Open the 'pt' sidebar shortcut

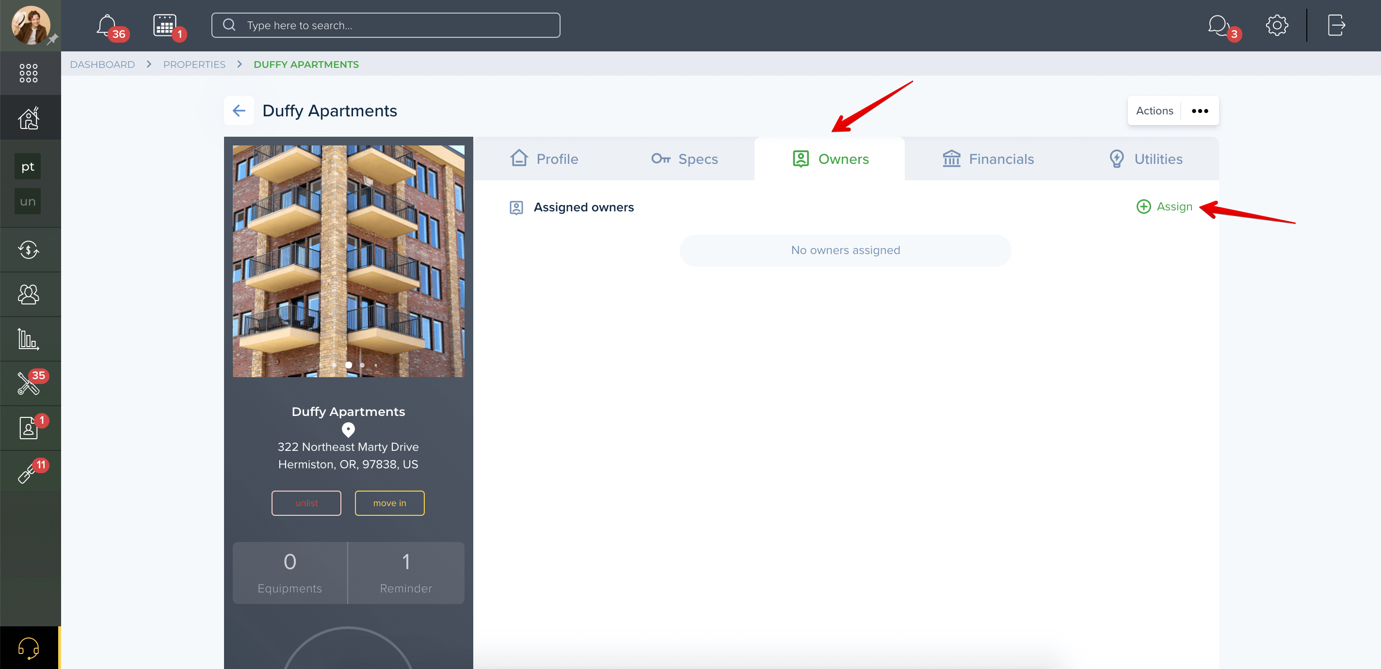[28, 167]
